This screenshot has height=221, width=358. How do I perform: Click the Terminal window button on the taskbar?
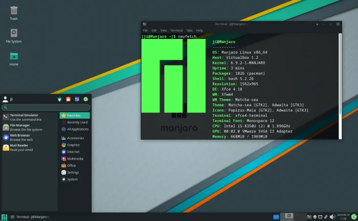pos(30,217)
